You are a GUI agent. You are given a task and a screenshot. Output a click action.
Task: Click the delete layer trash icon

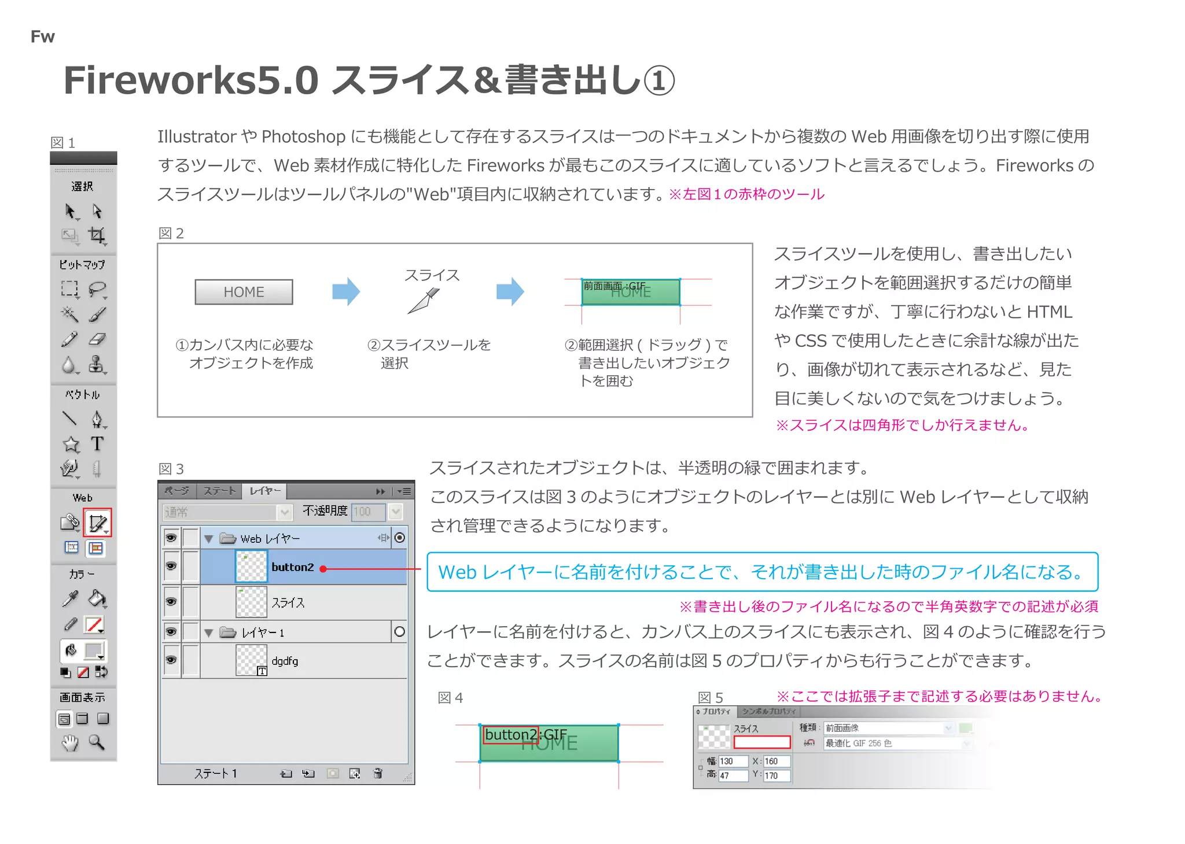click(378, 773)
